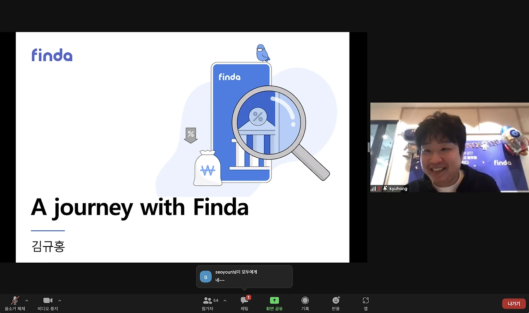Open the 참가자 participants panel

point(210,304)
